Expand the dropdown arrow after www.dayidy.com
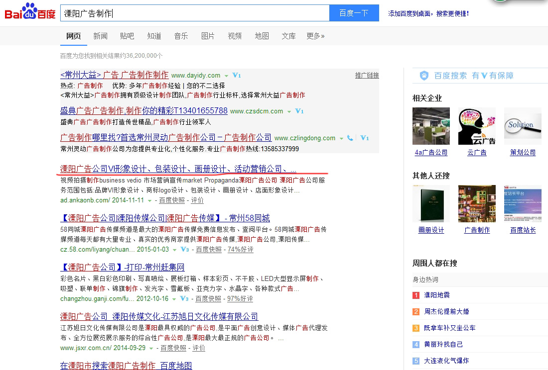548x370 pixels. [x=226, y=76]
